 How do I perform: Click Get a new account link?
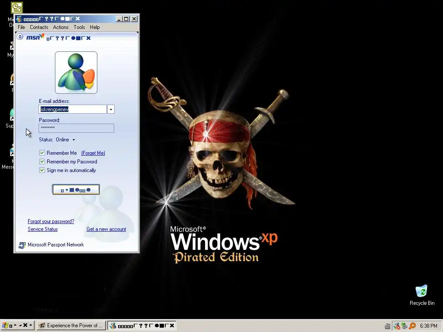[106, 229]
